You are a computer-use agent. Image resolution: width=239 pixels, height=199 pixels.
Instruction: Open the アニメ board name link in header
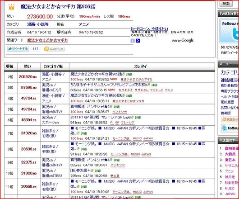(84, 24)
